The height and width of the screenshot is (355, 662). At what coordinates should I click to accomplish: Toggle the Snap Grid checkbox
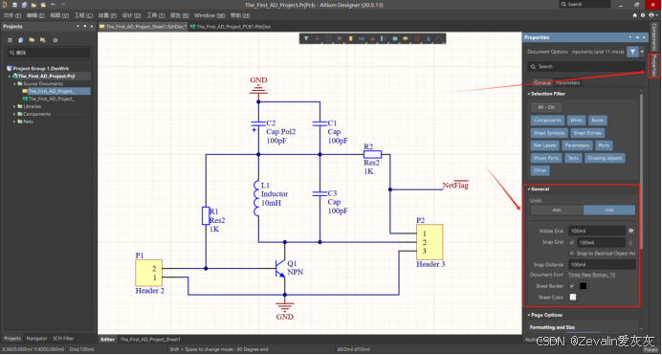(x=572, y=242)
